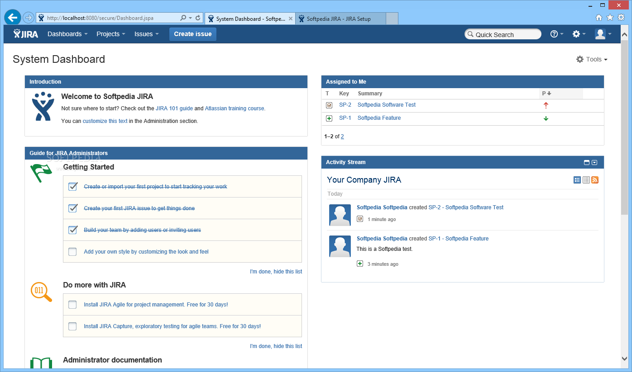Maximize the Activity Stream gadget
Image resolution: width=632 pixels, height=372 pixels.
click(587, 163)
